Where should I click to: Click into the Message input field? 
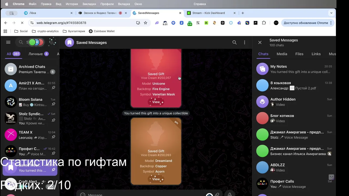tap(147, 195)
